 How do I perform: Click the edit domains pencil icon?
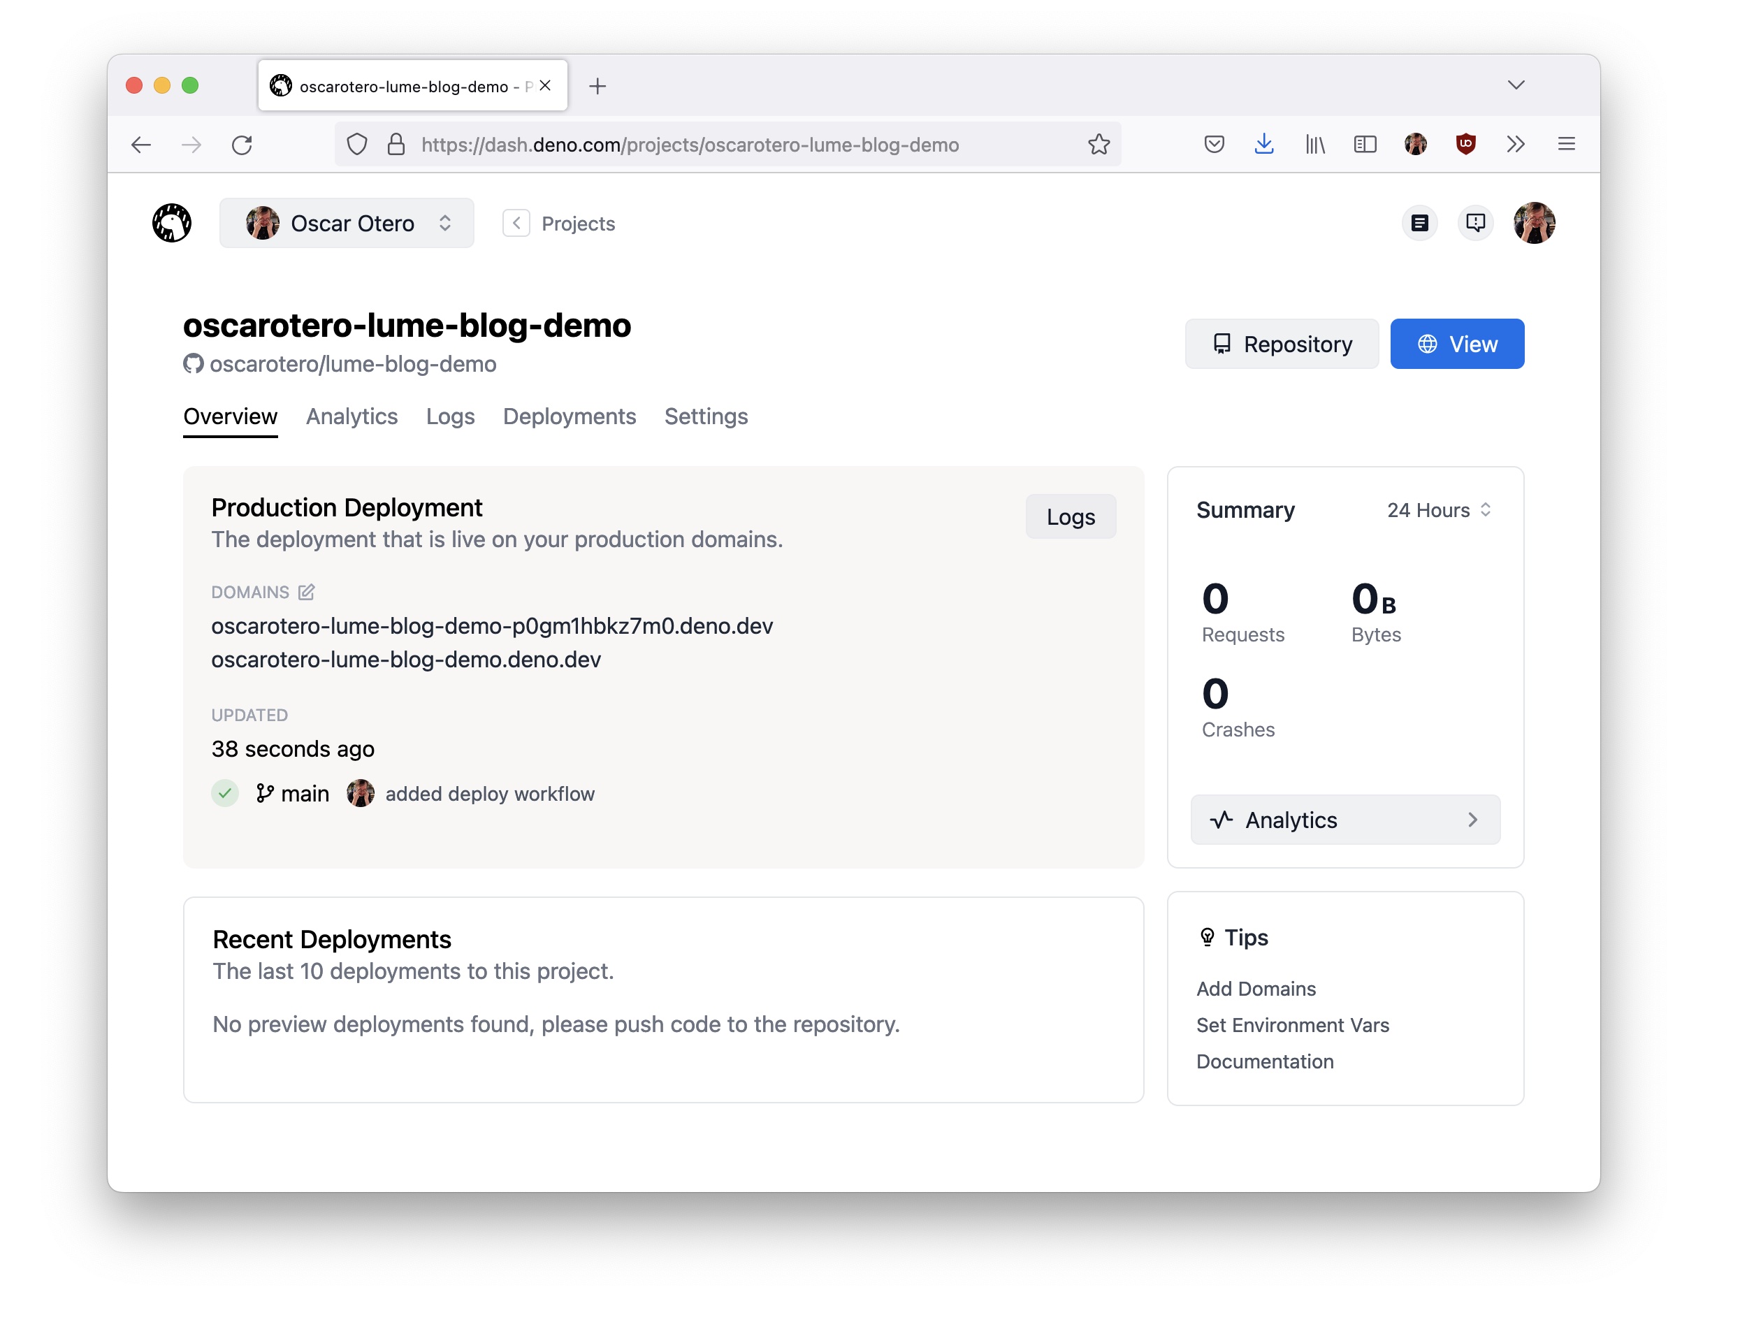305,593
